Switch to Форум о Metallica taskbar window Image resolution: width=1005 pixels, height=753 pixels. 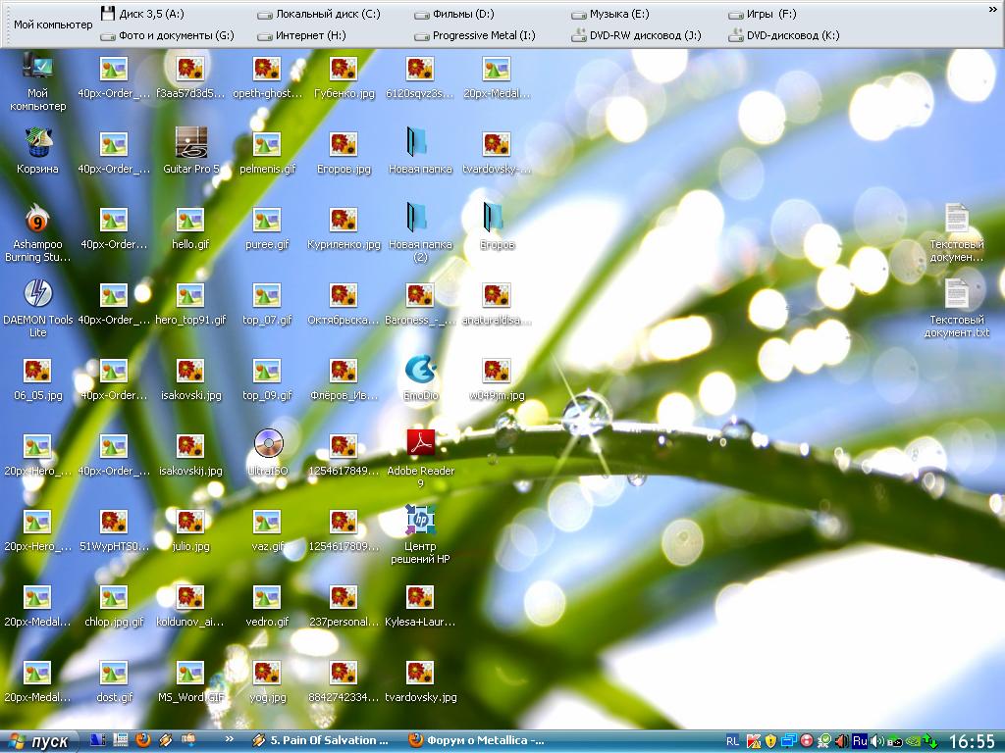[476, 740]
